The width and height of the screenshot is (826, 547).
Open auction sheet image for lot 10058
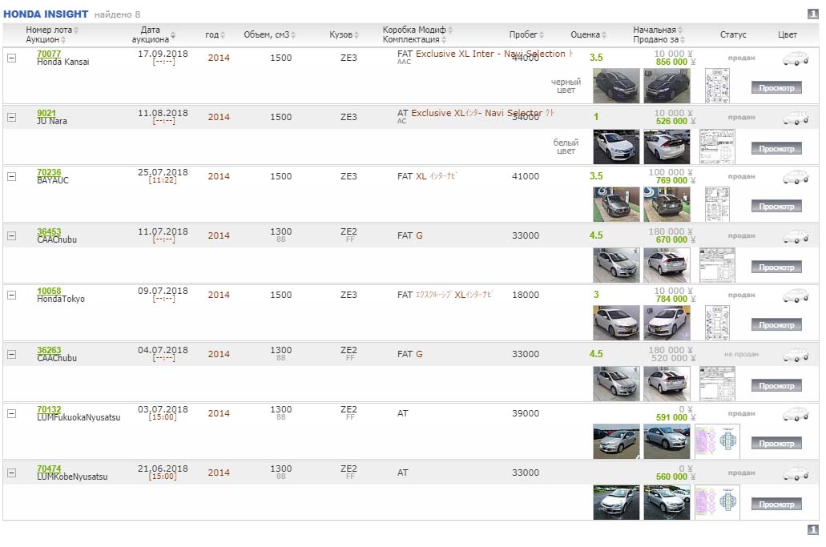pos(716,323)
